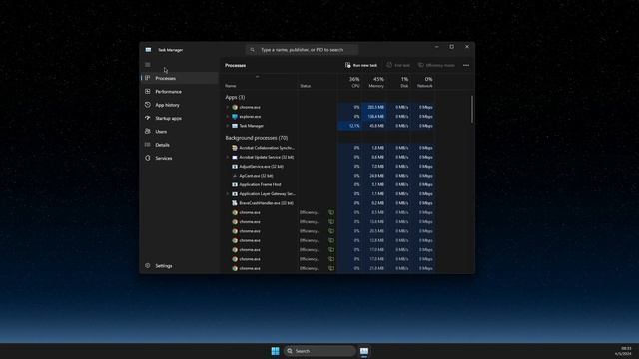639x359 pixels.
Task: Sort processes by Network column header
Action: (423, 82)
